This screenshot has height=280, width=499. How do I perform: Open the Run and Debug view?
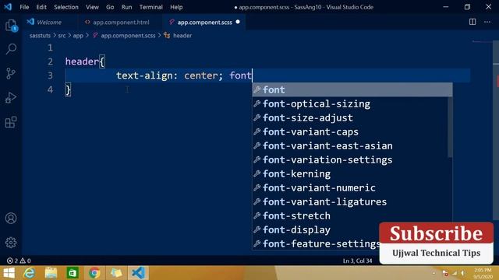[11, 98]
